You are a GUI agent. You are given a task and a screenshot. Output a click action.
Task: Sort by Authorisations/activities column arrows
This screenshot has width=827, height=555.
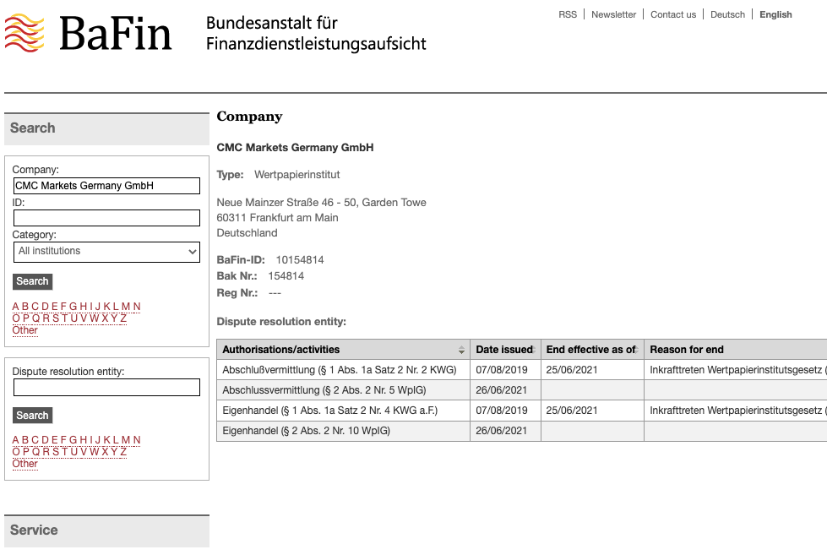click(x=461, y=350)
